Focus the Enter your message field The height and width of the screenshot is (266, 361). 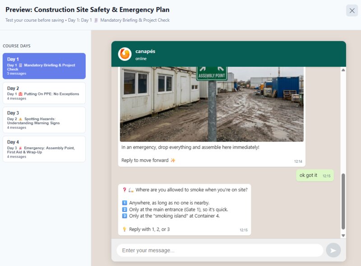[220, 250]
